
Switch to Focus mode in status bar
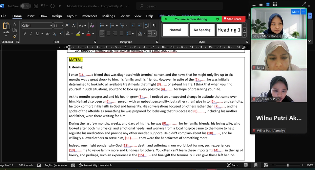233,165
